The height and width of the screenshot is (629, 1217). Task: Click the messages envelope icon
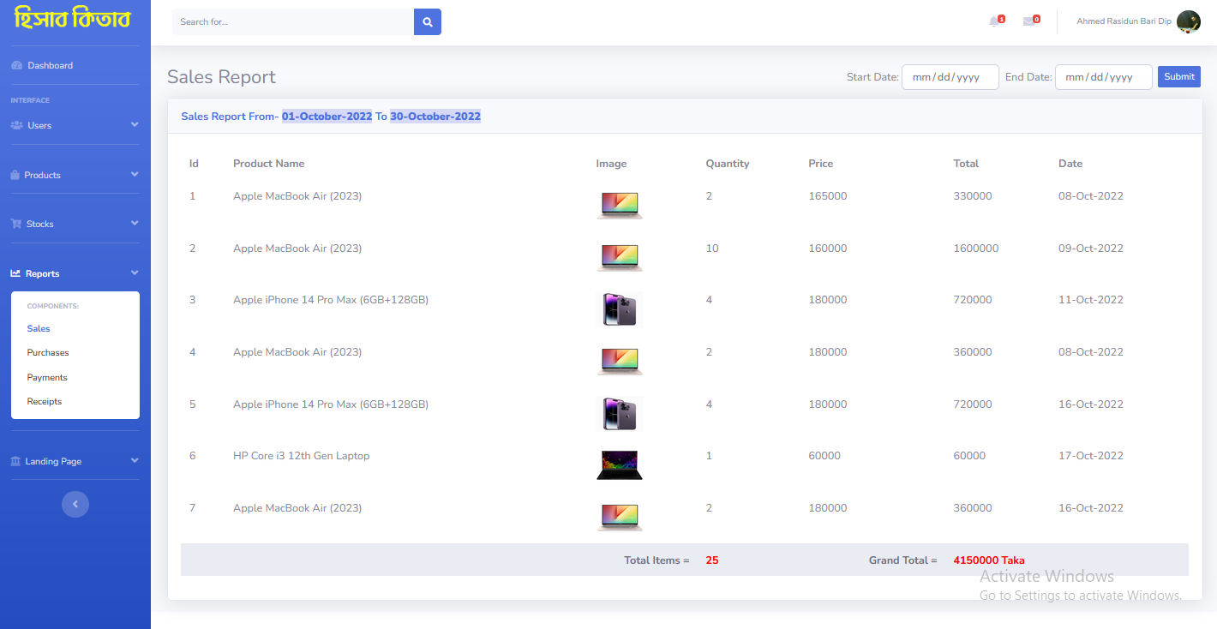click(x=1028, y=21)
